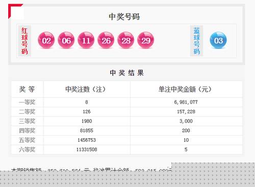Screen dimensions: 255x187
Task: Click the 六等奖 winner count 11331508
Action: pos(87,149)
